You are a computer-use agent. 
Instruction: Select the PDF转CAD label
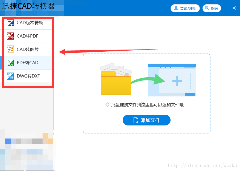(28, 63)
